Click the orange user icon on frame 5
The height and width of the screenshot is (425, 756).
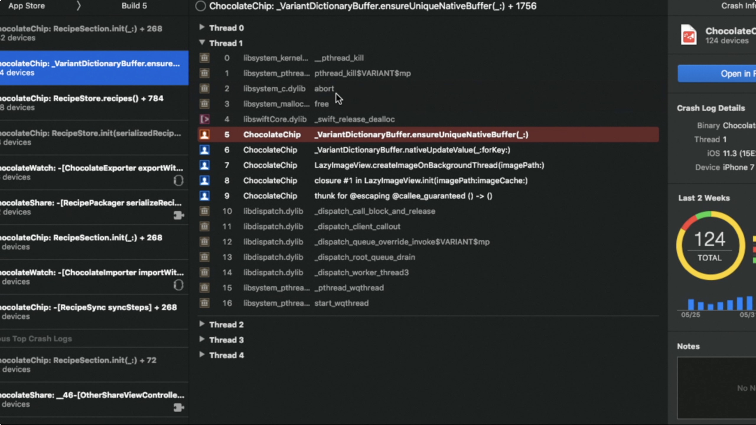[x=204, y=135]
